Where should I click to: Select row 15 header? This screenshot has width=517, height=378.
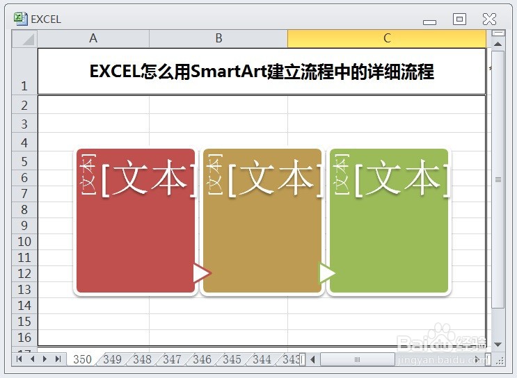click(x=25, y=322)
